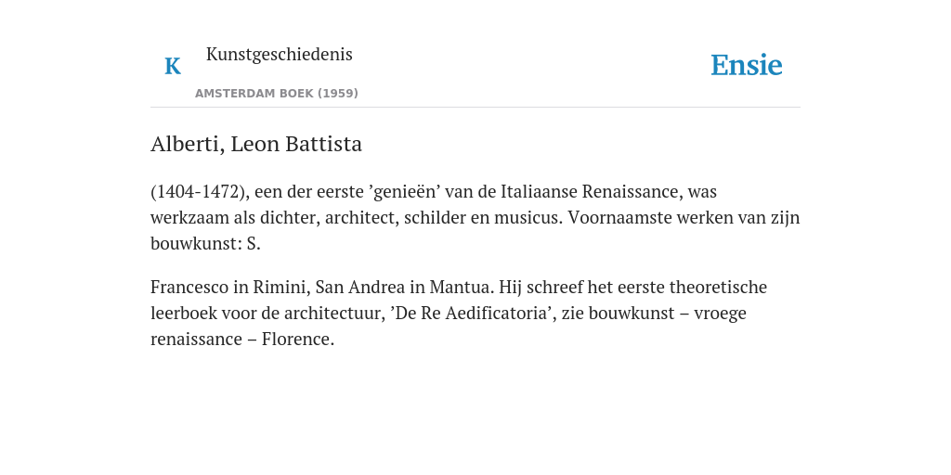Click the blue K encyclopedia icon
951x475 pixels.
[173, 66]
